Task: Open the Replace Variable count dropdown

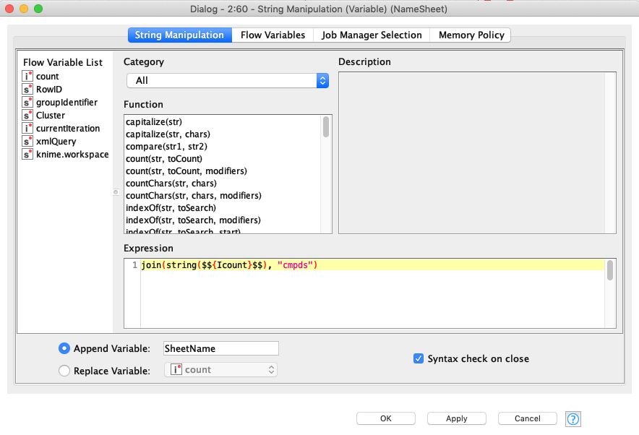Action: click(x=221, y=370)
